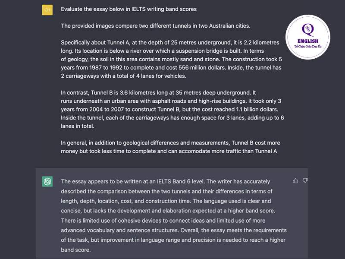345x259 pixels.
Task: Click the ENGLISH text in the logo
Action: pos(307,41)
